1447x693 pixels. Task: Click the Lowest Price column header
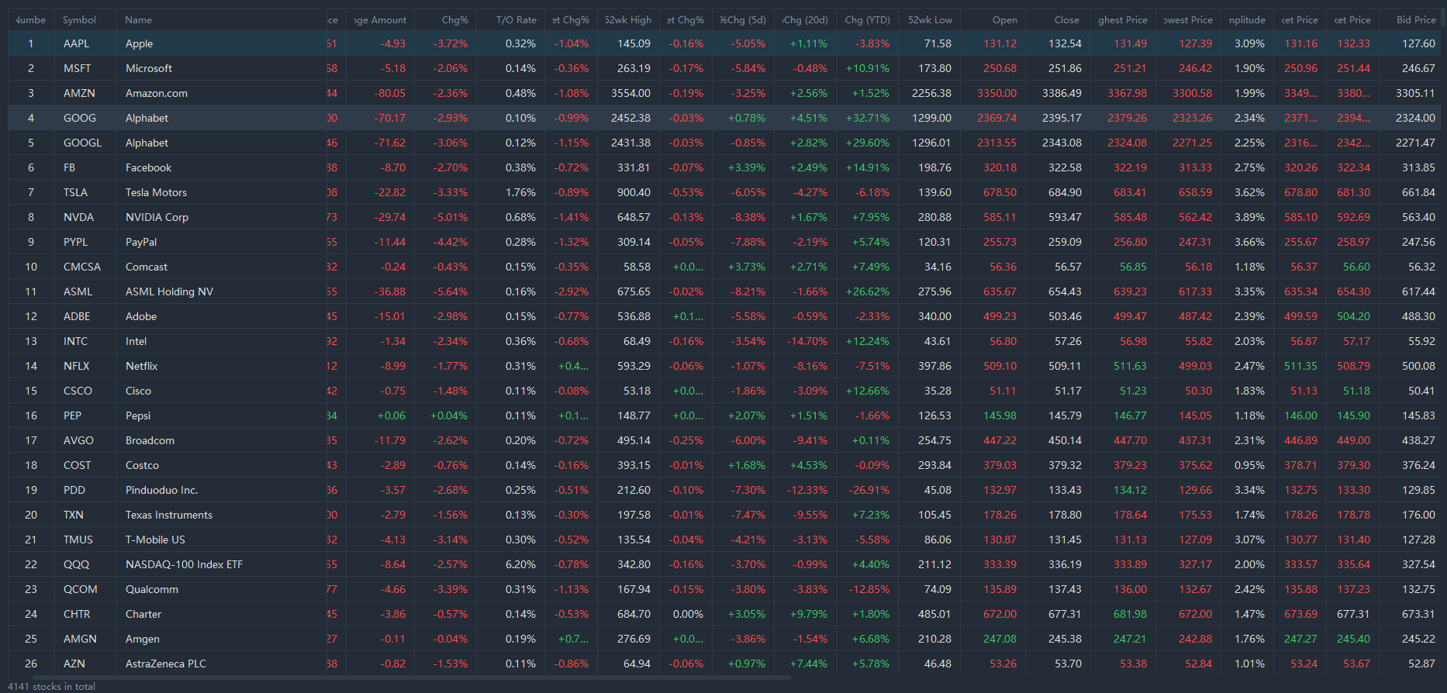1188,19
